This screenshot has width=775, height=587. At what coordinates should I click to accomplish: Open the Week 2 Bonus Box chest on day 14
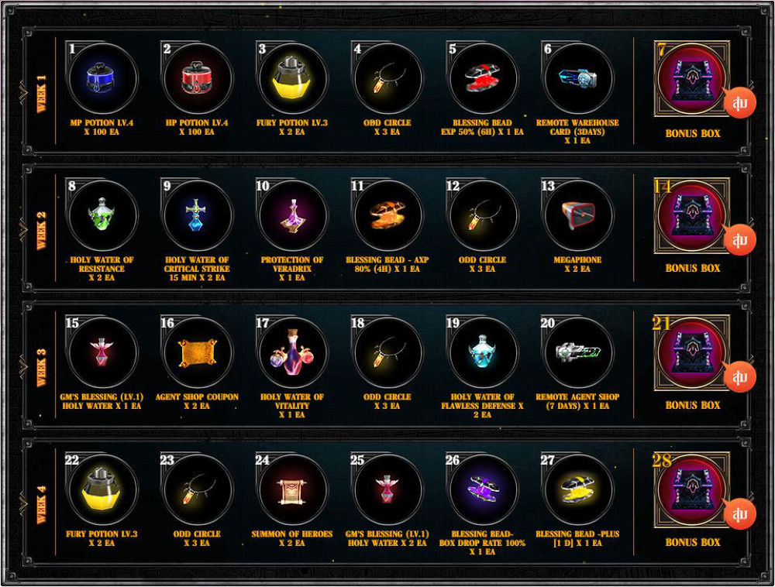point(691,216)
